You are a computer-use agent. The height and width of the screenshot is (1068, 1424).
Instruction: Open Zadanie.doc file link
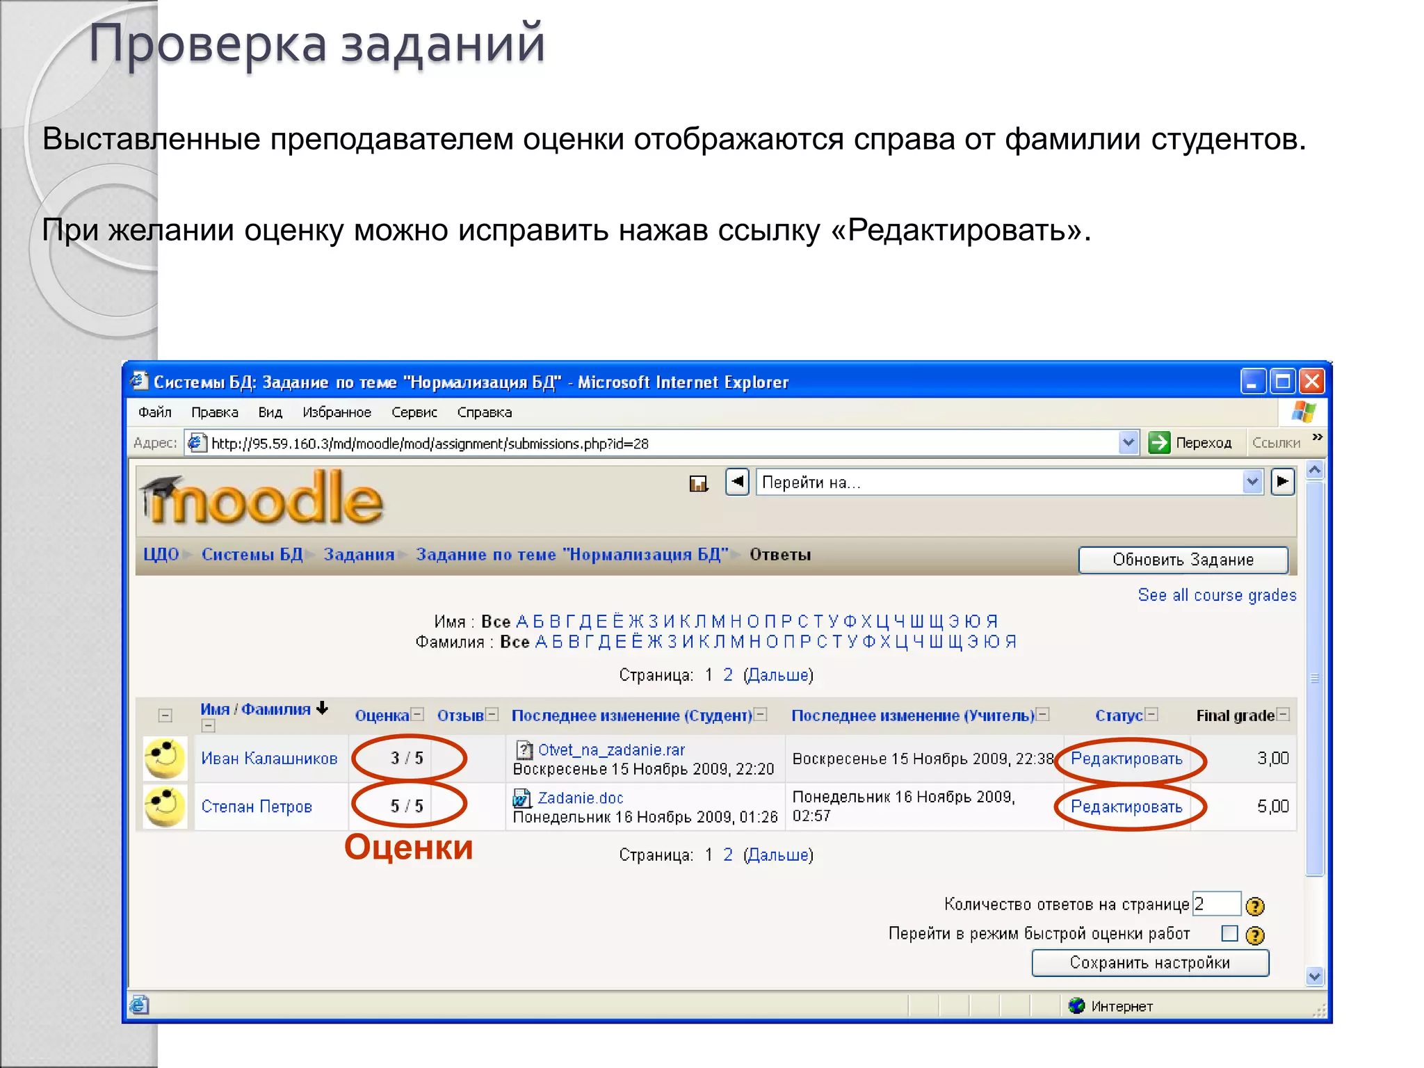pyautogui.click(x=581, y=798)
